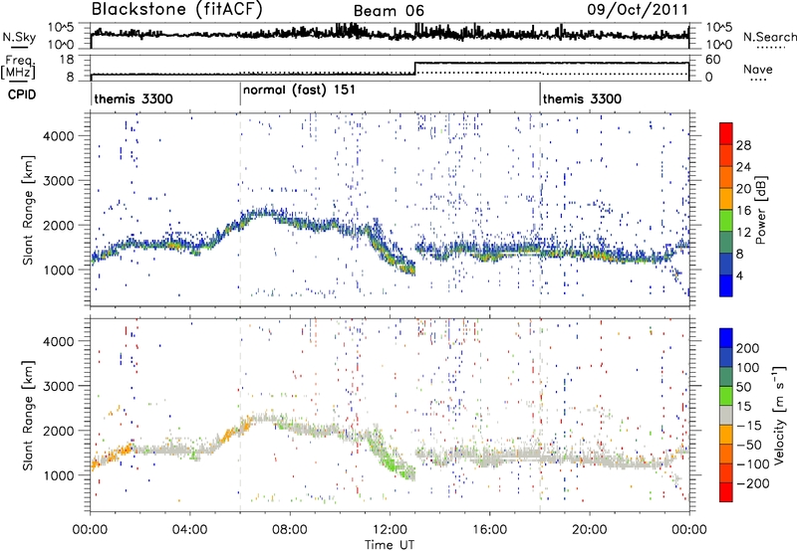Click the 'Blackstone (fitACF)' title text
This screenshot has width=797, height=551.
(x=176, y=10)
